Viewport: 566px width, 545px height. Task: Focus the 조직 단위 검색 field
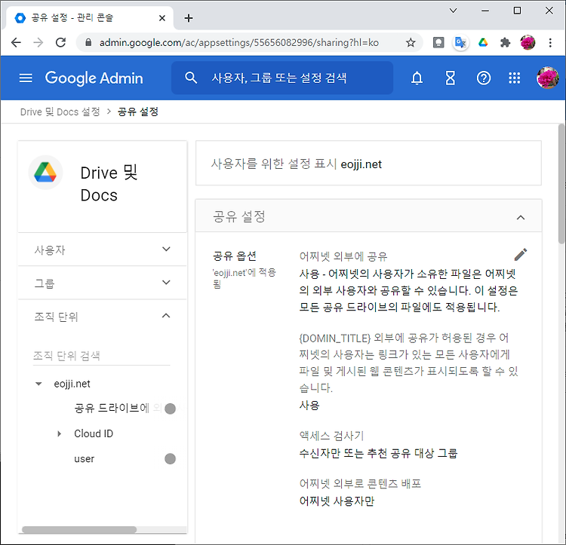tap(101, 356)
